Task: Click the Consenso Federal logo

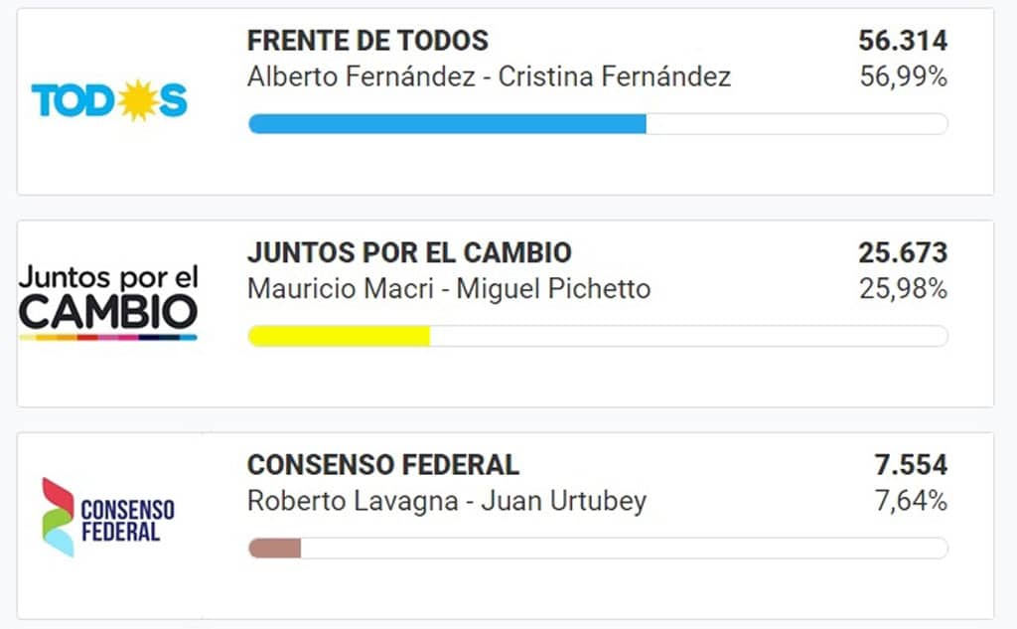Action: click(x=108, y=518)
